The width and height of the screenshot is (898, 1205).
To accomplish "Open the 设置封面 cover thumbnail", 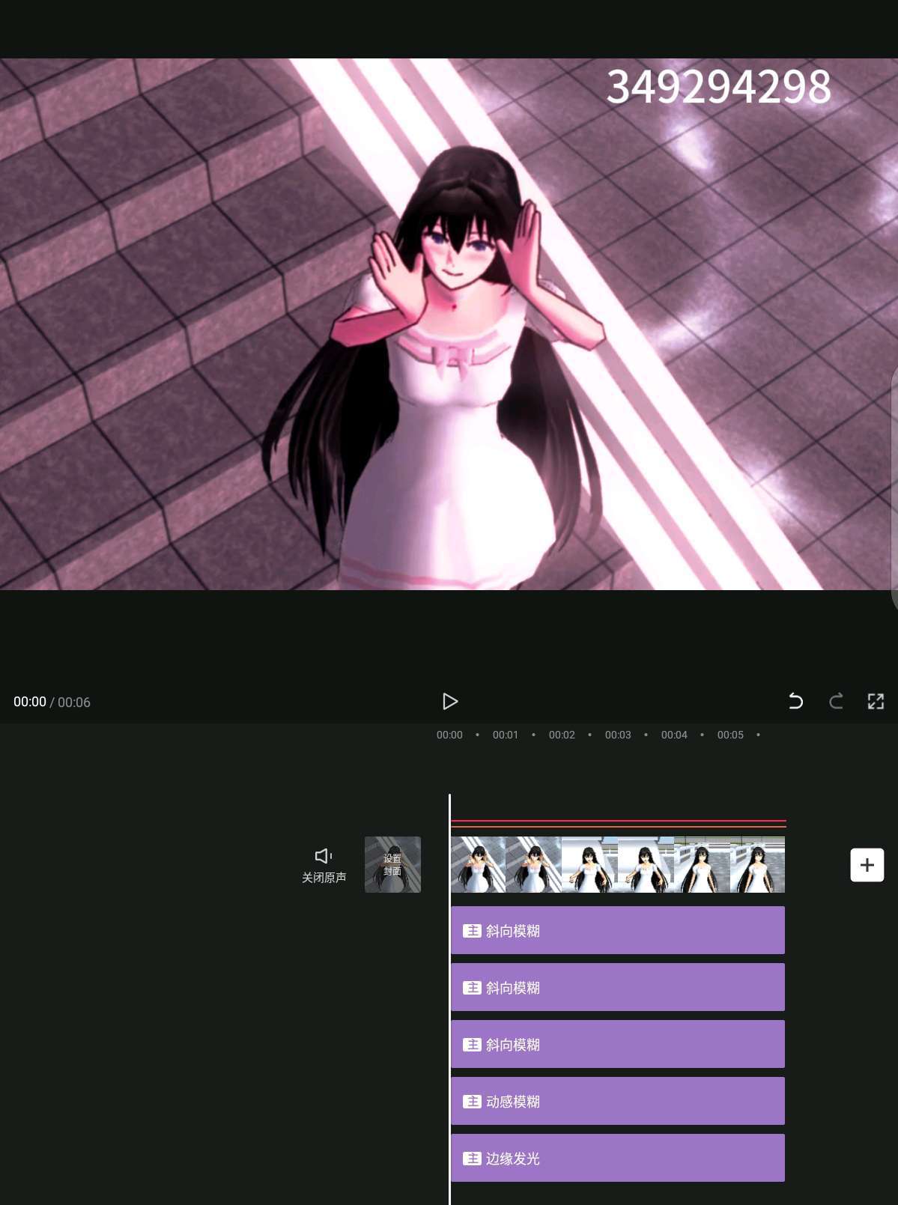I will pyautogui.click(x=392, y=864).
